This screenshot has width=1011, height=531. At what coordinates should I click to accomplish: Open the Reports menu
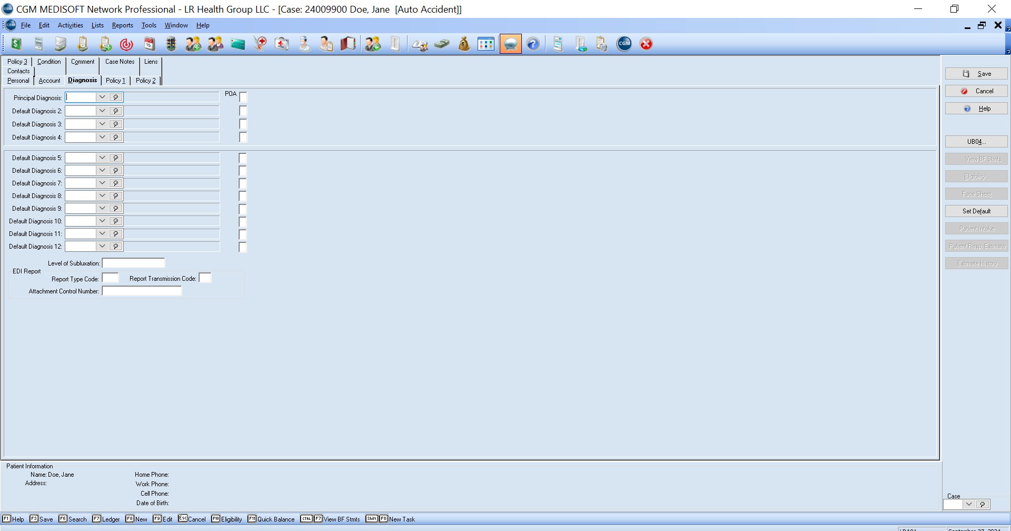click(x=122, y=25)
